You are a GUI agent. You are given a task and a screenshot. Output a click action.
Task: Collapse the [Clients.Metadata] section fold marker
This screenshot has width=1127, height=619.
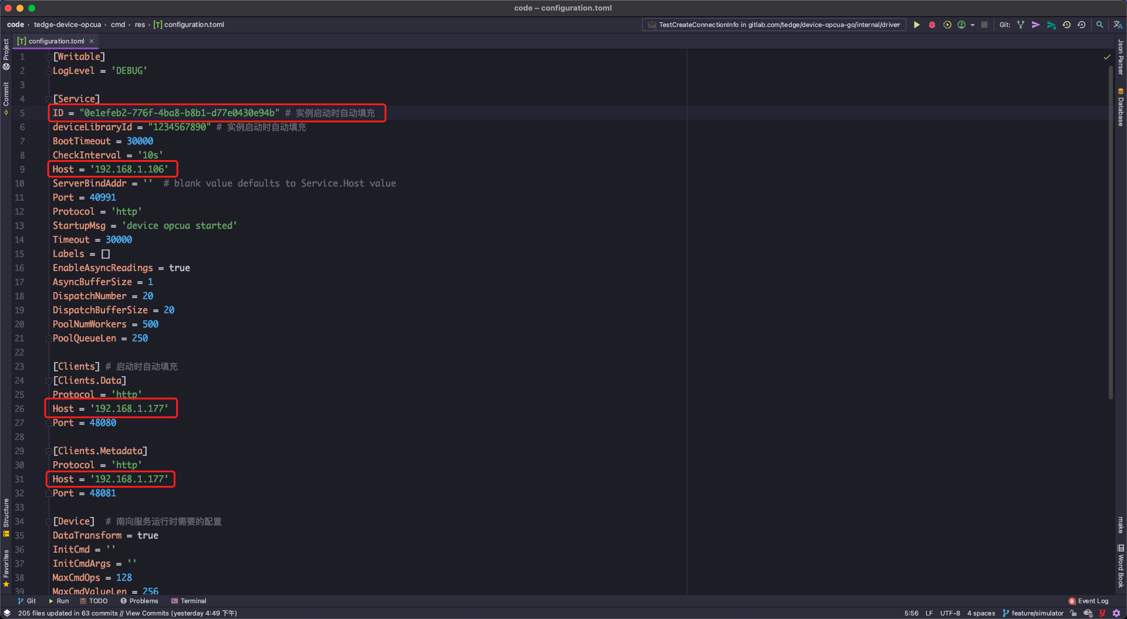(49, 451)
